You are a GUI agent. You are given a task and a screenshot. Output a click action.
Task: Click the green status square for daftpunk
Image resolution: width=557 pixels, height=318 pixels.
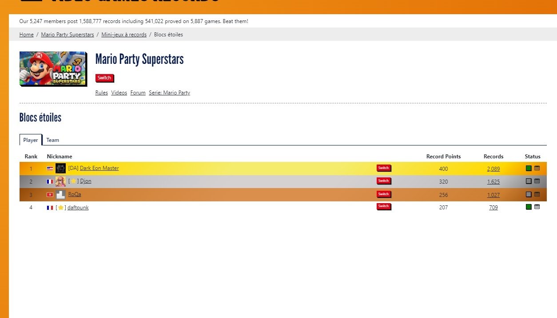pyautogui.click(x=529, y=207)
